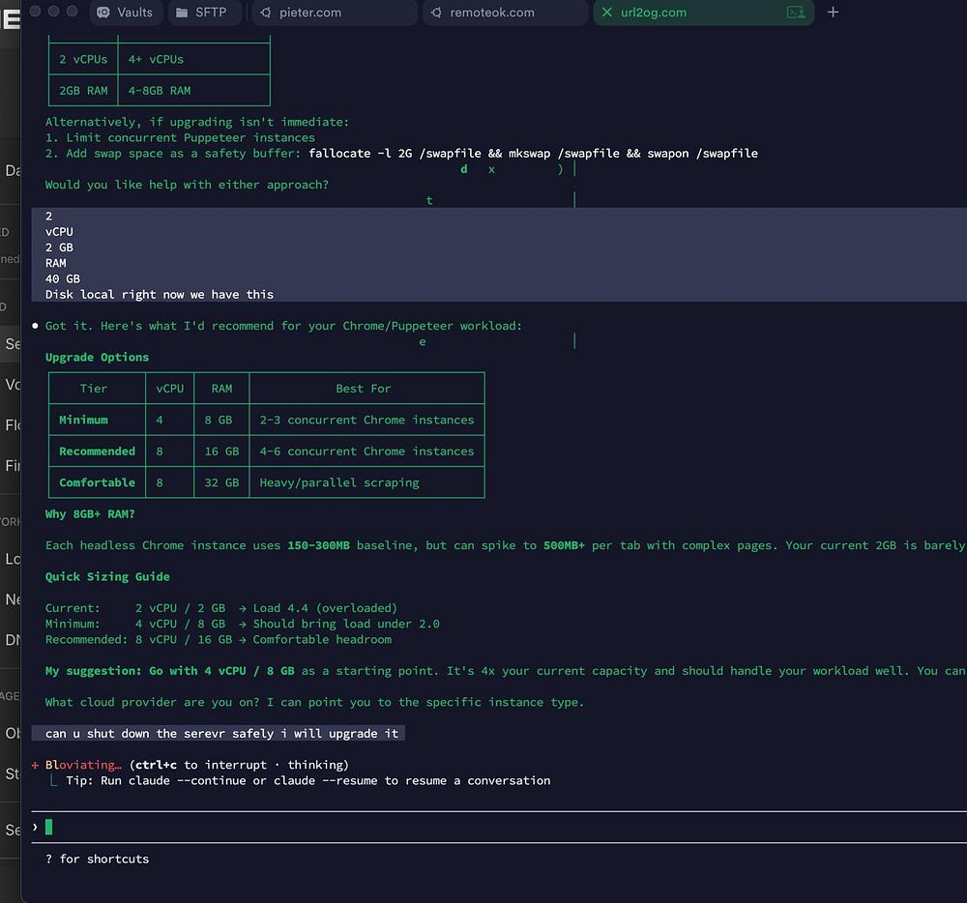Focus the Claude prompt input line
967x903 pixels.
500,828
